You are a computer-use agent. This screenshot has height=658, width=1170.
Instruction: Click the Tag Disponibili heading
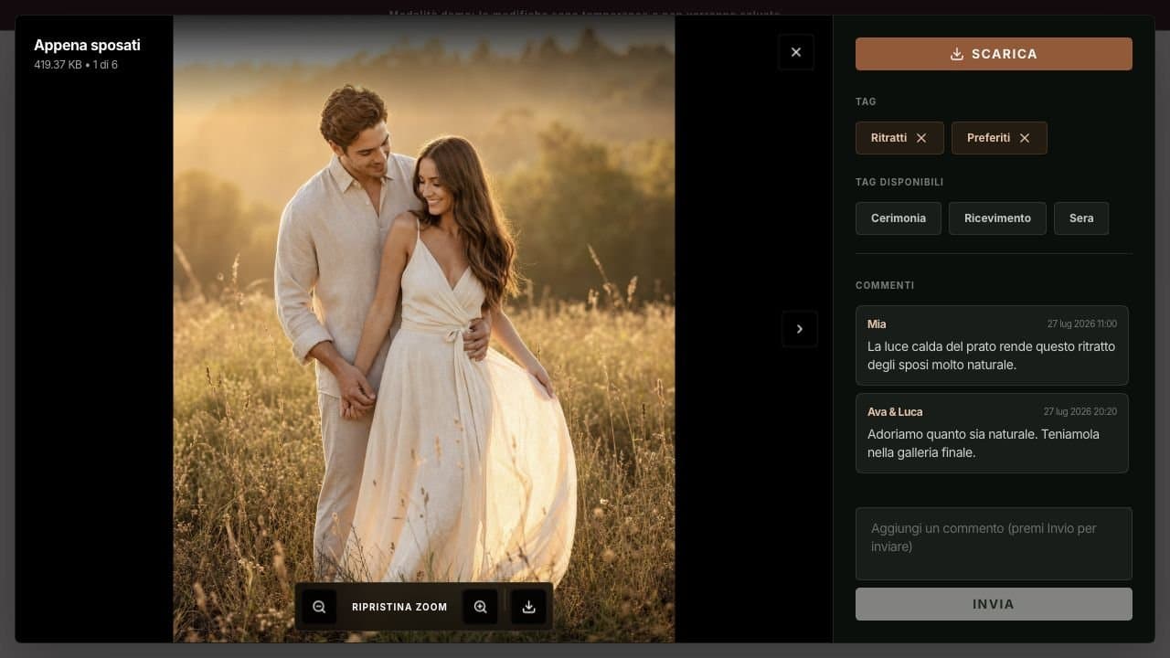(x=899, y=182)
